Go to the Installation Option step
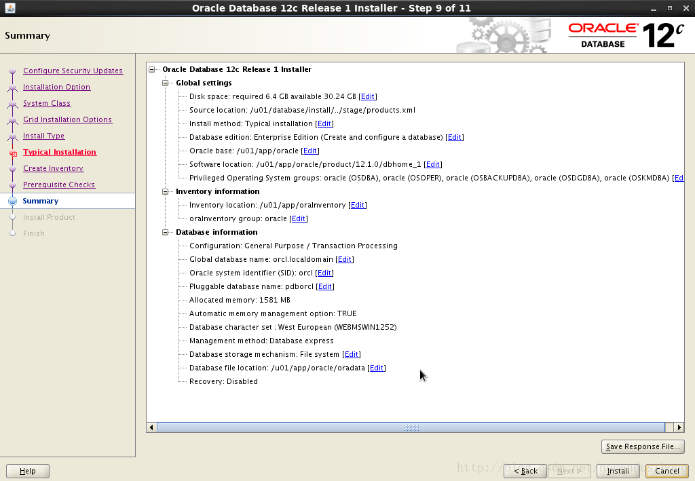Screen dimensions: 695x481 coord(56,87)
